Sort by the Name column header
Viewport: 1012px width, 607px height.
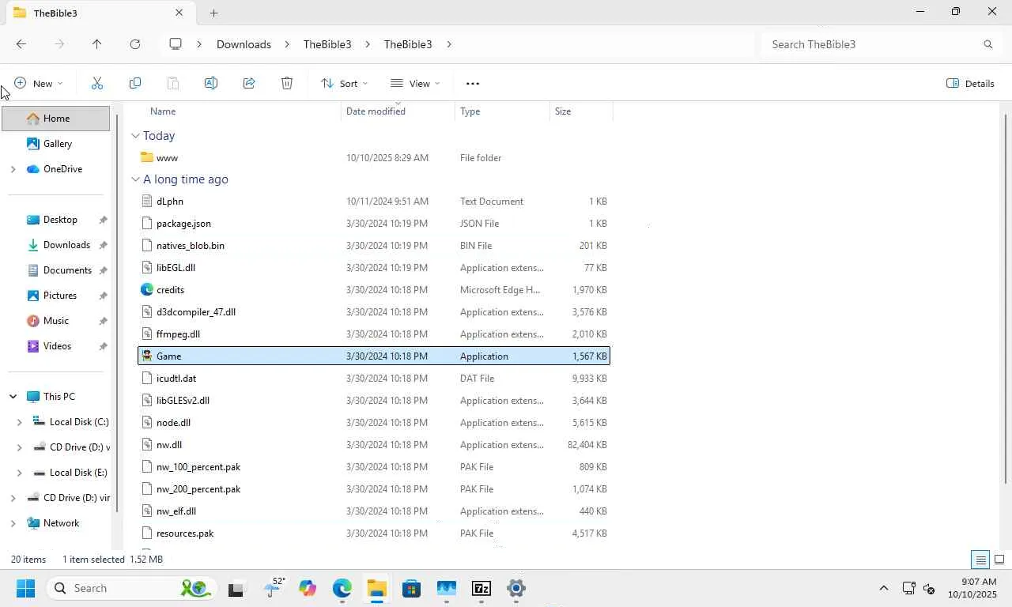pos(163,111)
